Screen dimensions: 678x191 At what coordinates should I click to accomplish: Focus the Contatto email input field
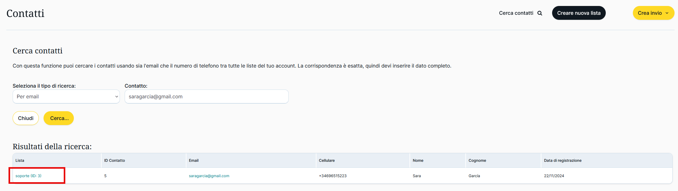tap(206, 97)
